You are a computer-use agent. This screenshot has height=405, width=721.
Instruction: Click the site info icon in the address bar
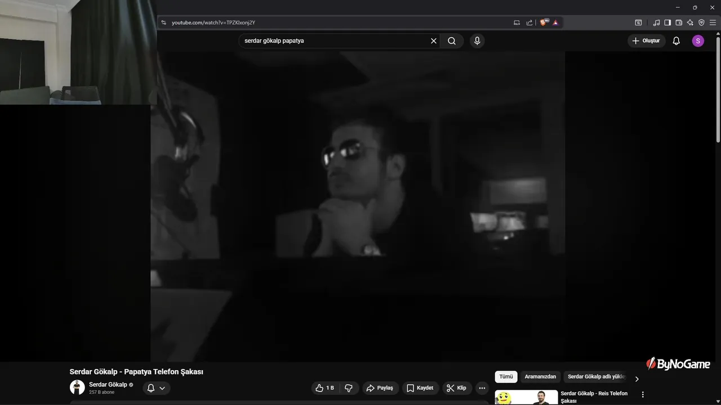[x=164, y=22]
